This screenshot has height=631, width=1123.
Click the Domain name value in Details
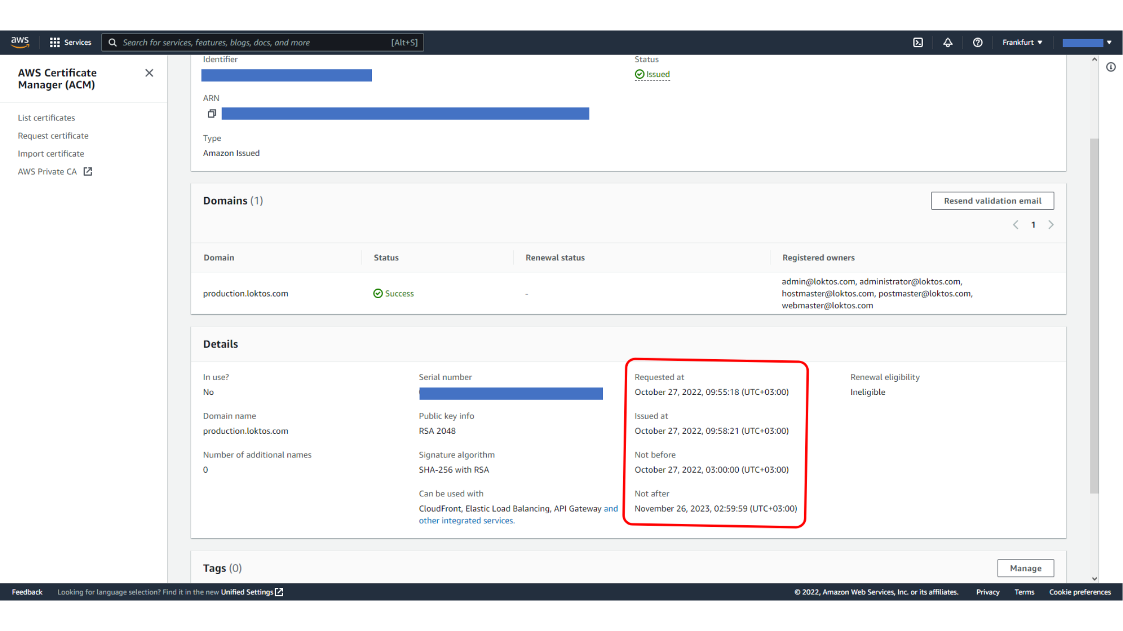(246, 431)
